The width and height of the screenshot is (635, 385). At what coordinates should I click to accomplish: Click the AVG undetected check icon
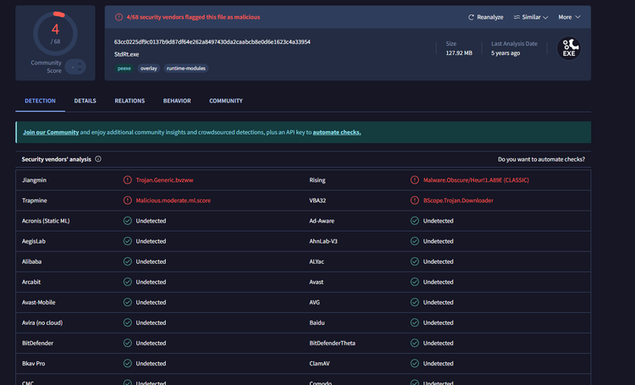415,302
